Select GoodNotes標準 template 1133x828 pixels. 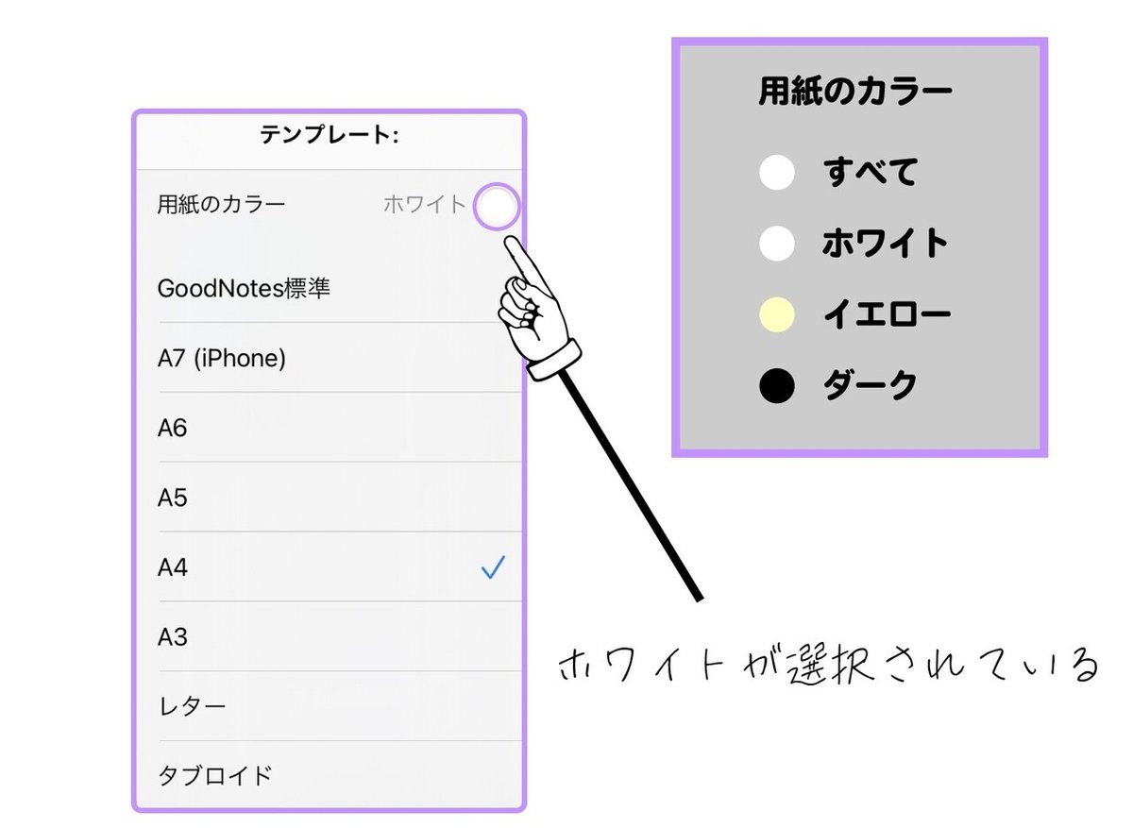pyautogui.click(x=247, y=287)
